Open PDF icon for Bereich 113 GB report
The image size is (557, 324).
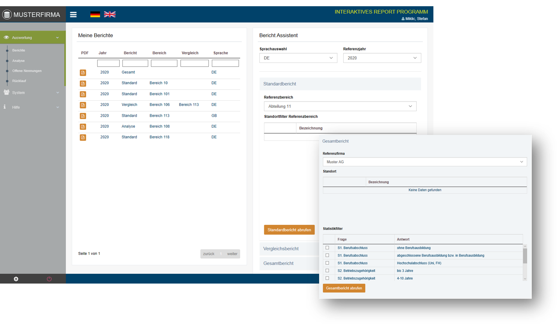pyautogui.click(x=83, y=116)
